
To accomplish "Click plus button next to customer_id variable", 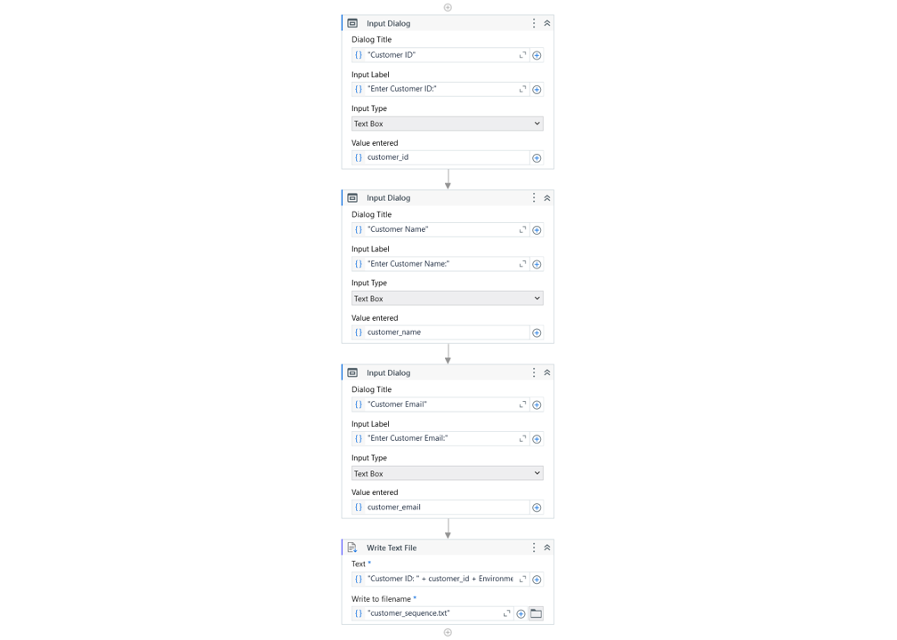I will 537,157.
